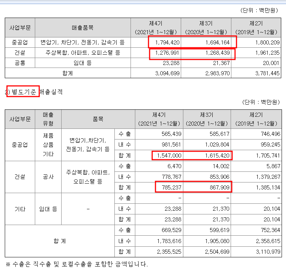
Task: Select the value 2,358,615
Action: 268,241
